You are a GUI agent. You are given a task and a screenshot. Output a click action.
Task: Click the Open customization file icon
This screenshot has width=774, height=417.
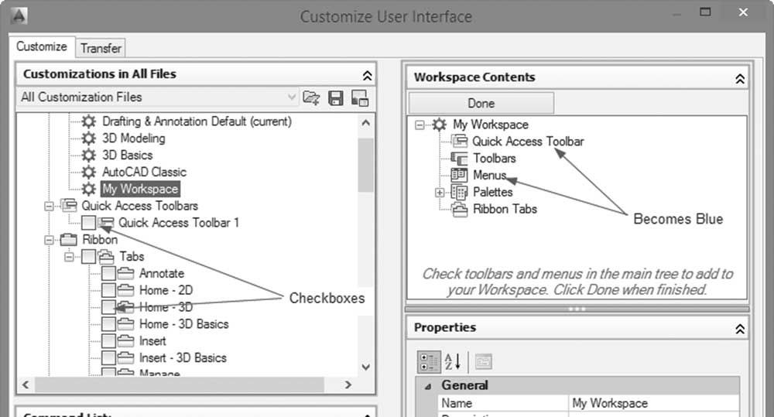pos(311,97)
